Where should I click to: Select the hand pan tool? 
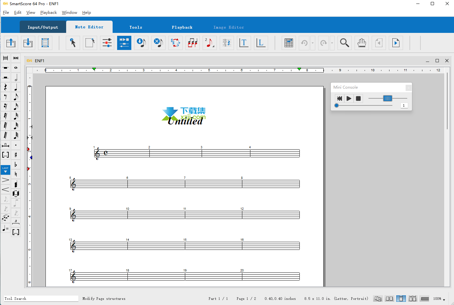pos(361,43)
